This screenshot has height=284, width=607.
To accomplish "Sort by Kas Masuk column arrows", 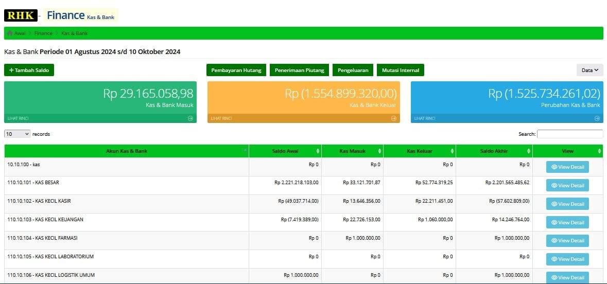I will pyautogui.click(x=379, y=151).
